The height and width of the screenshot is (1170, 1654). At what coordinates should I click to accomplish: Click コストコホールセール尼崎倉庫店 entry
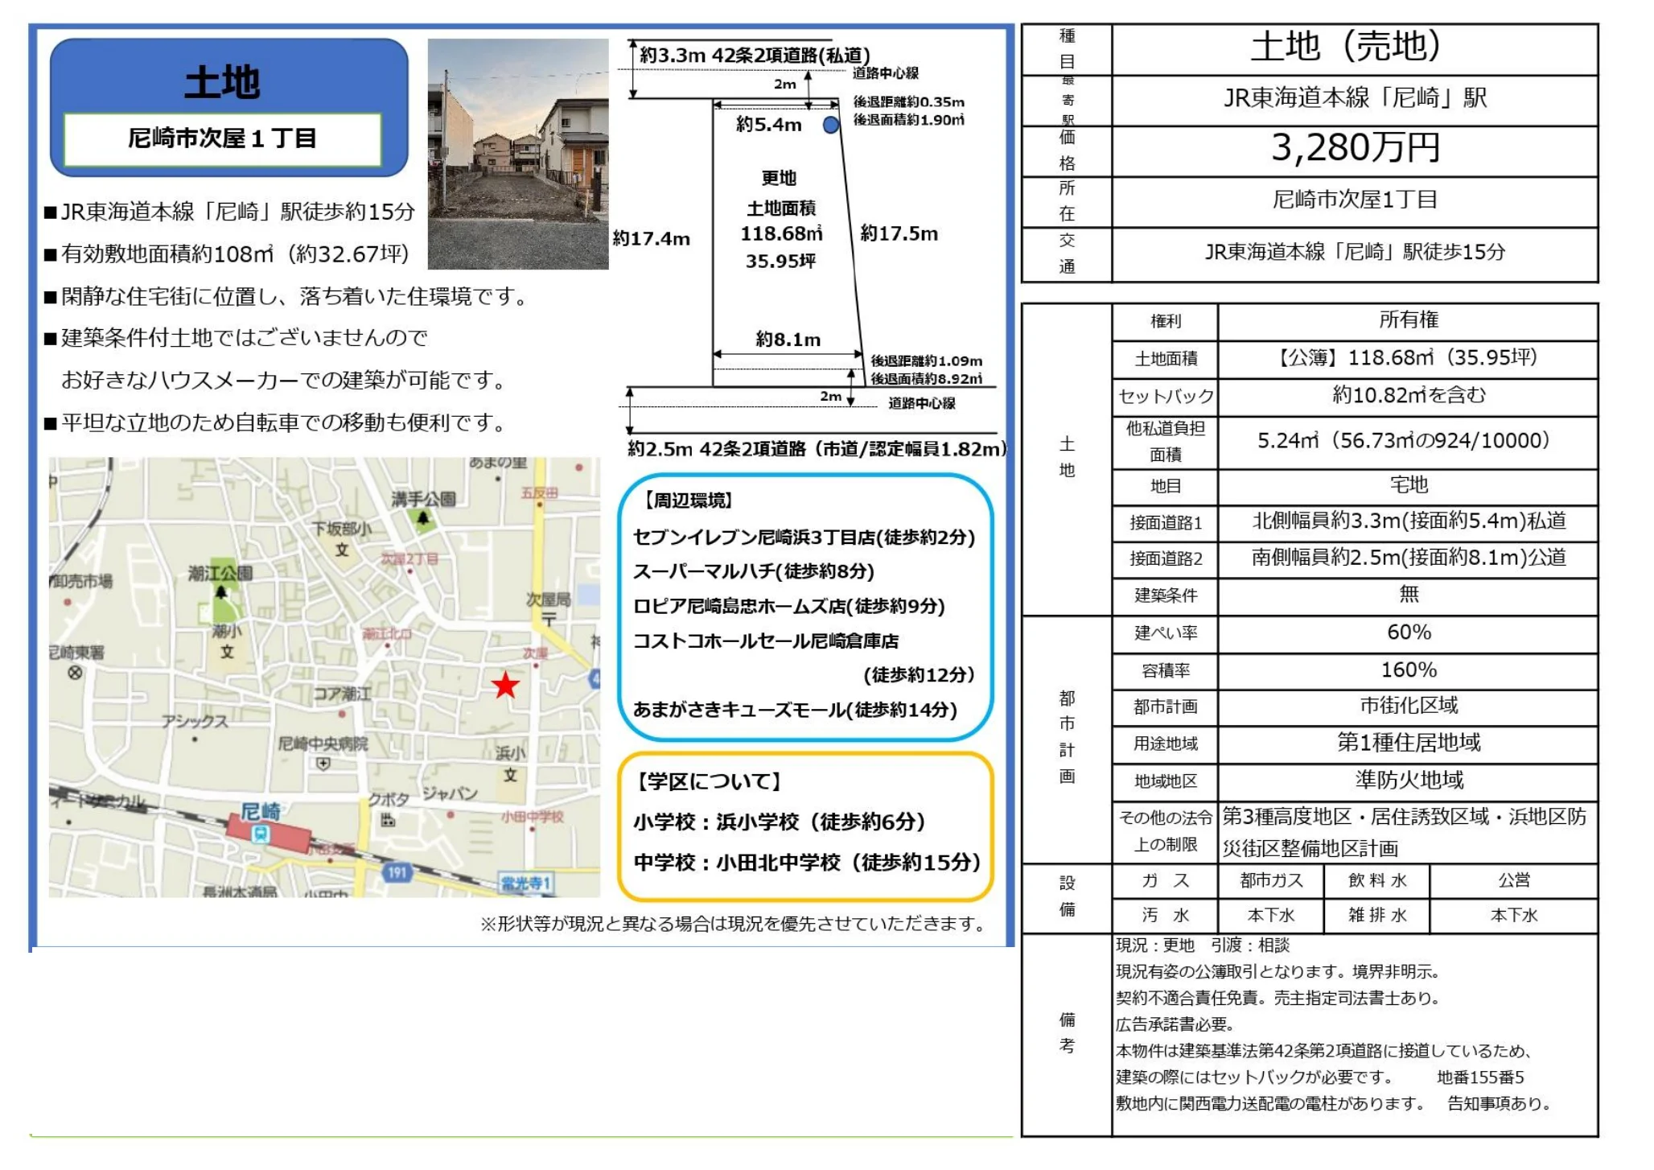click(x=766, y=641)
